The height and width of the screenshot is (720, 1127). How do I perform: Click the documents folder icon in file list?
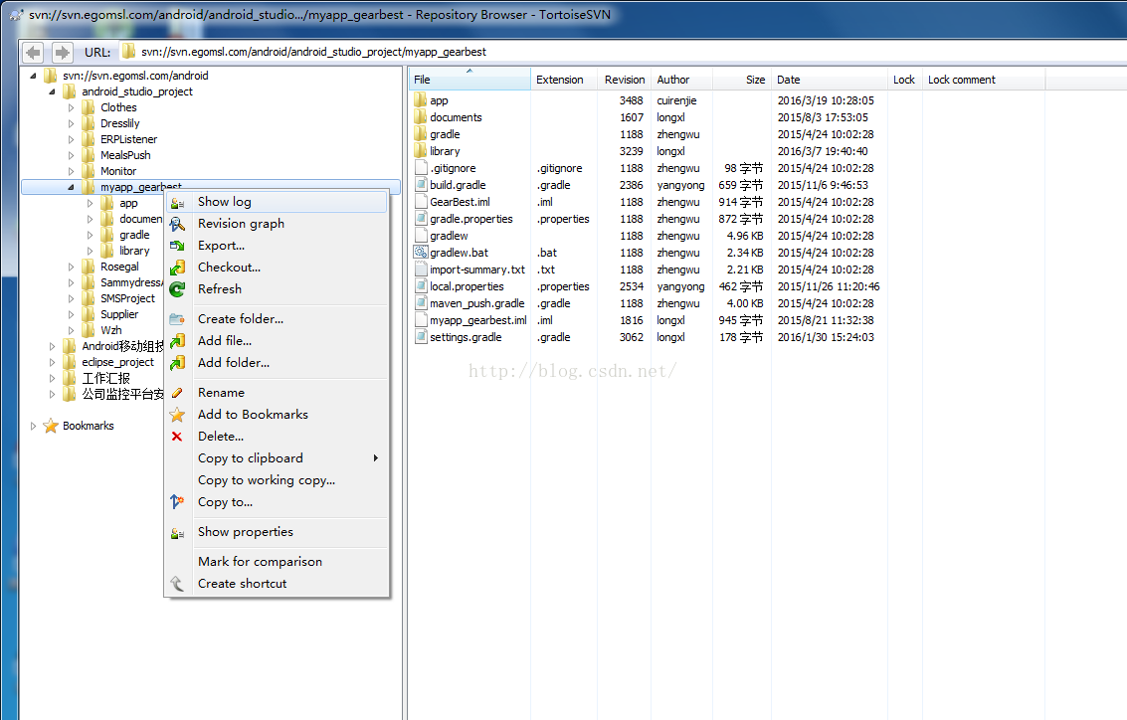(421, 117)
